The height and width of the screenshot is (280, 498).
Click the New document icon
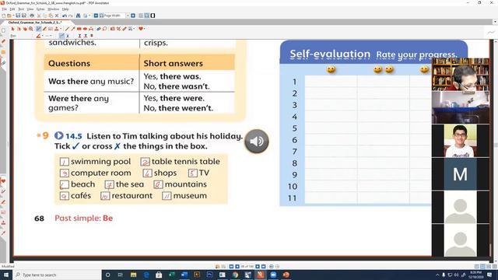pos(3,16)
